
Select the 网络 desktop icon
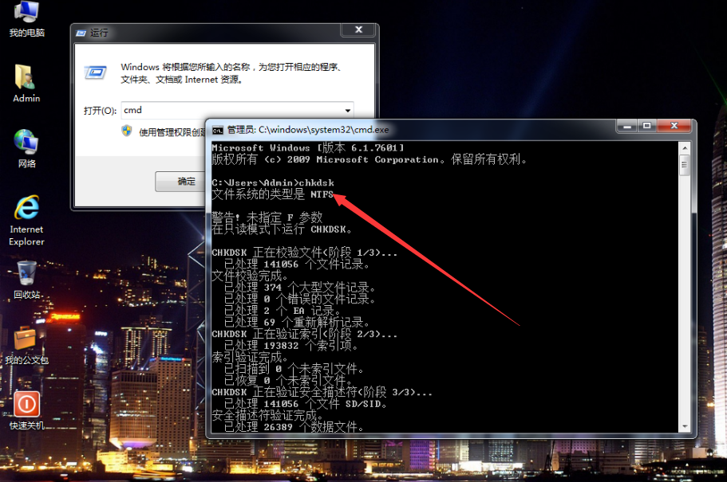(26, 149)
